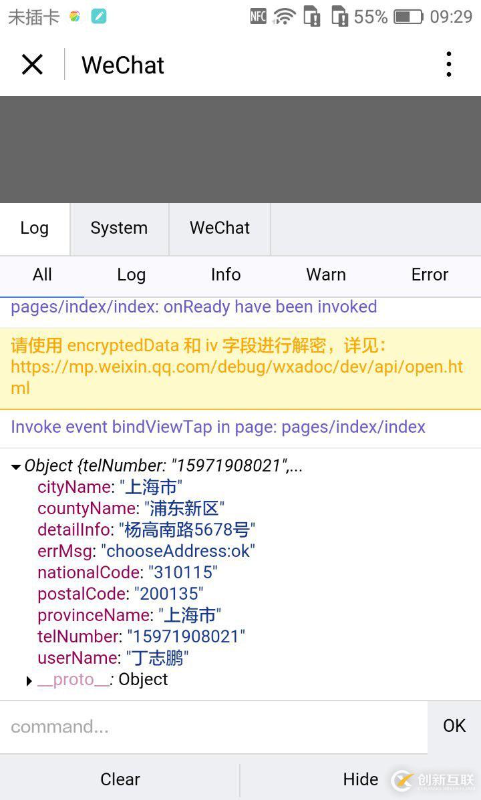Switch to the System tab
This screenshot has width=481, height=800.
pos(119,228)
